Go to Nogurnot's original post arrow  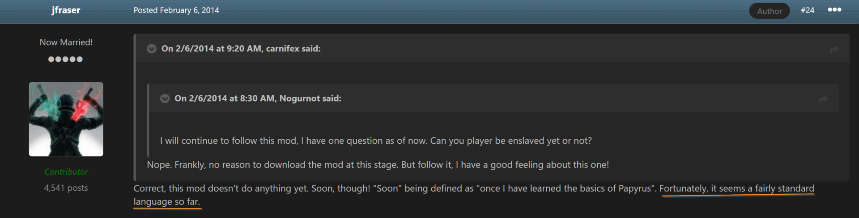[x=823, y=99]
